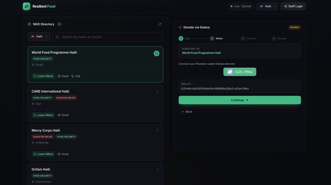This screenshot has height=185, width=331.
Task: Learn More about Mercy Corps Haiti
Action: 43,154
